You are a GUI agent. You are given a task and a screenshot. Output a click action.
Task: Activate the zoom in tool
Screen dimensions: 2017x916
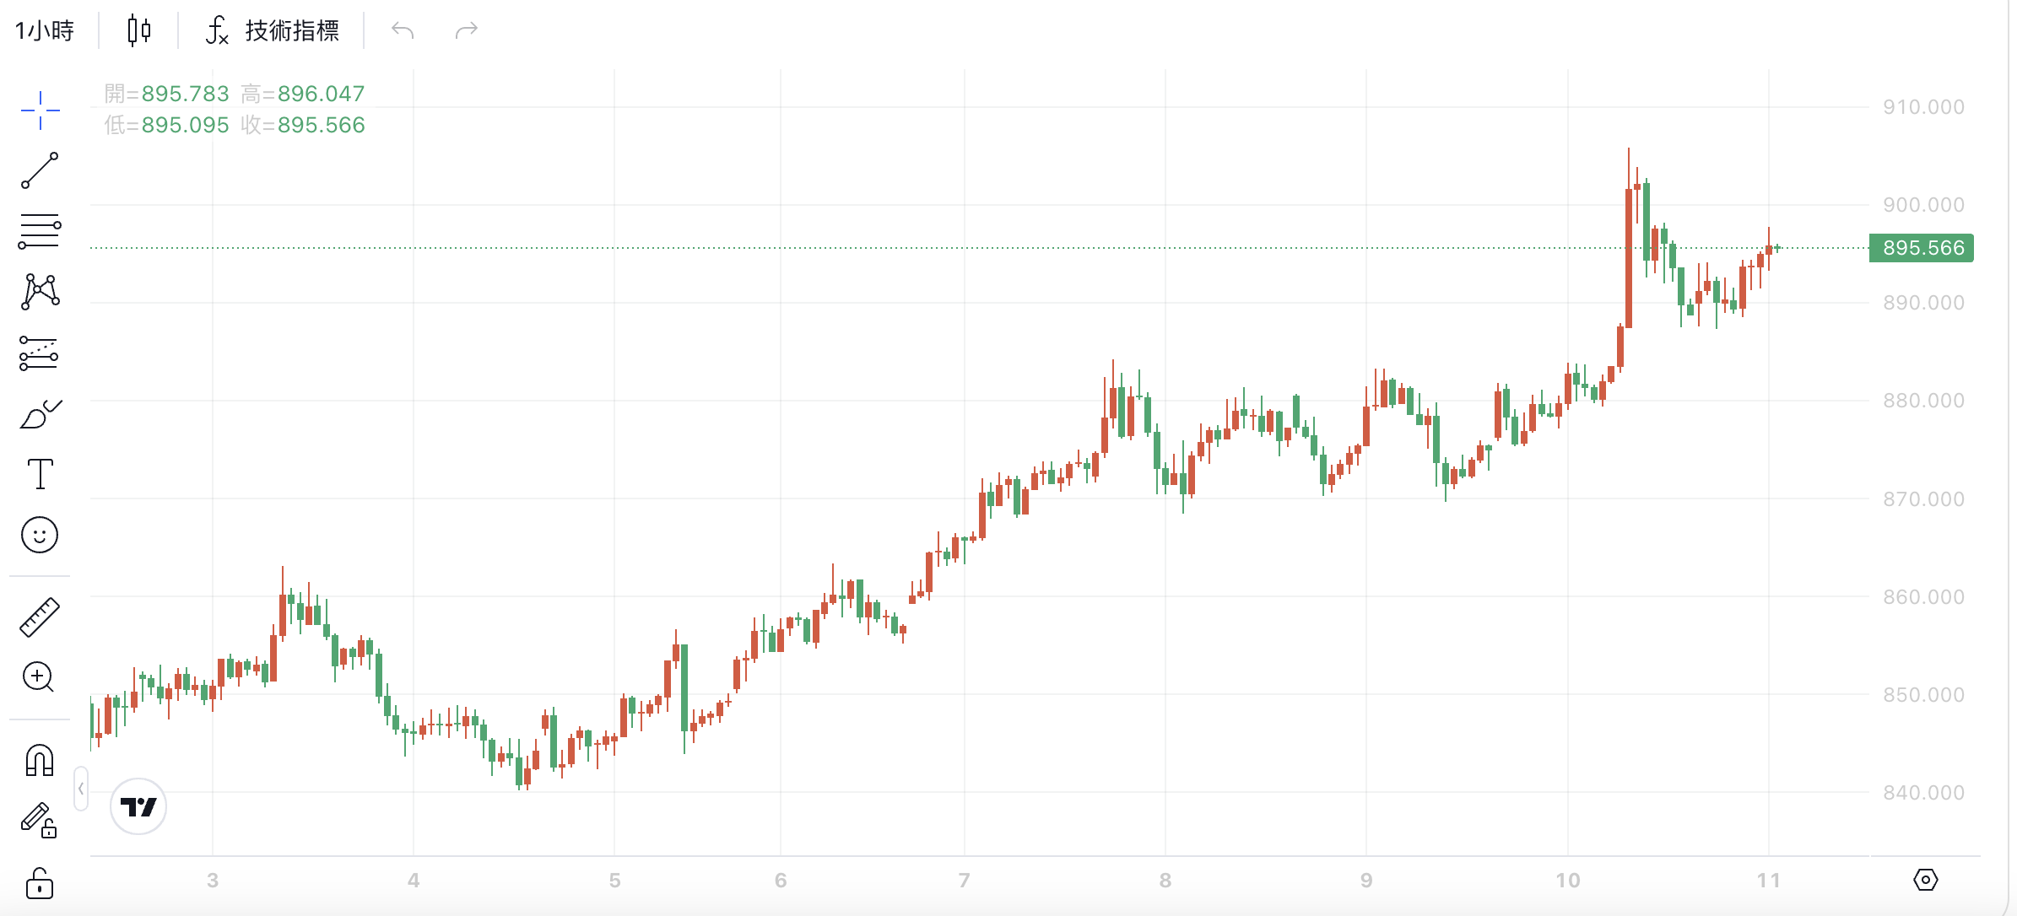(40, 677)
